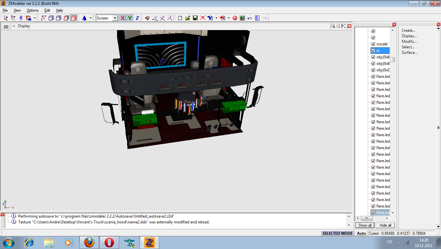441x249 pixels.
Task: Open the View menu
Action: point(17,10)
